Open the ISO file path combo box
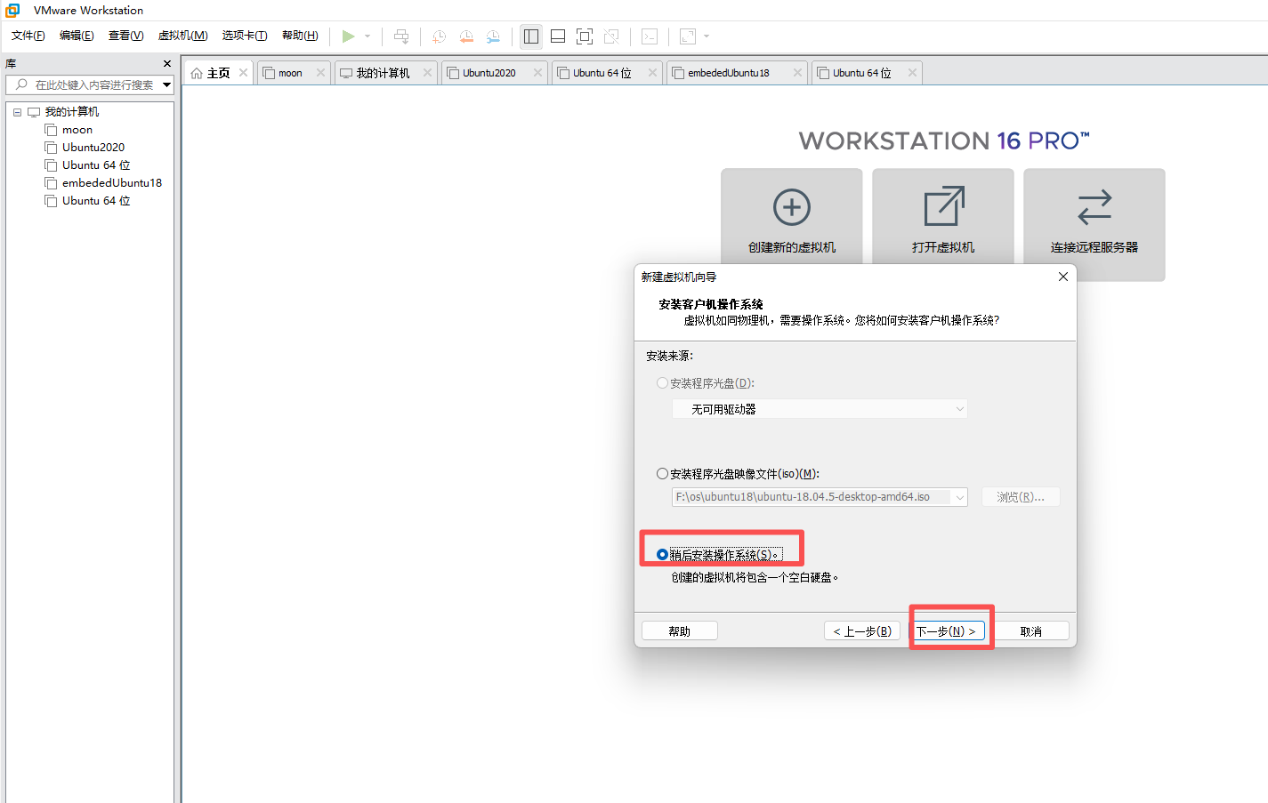 (x=820, y=497)
